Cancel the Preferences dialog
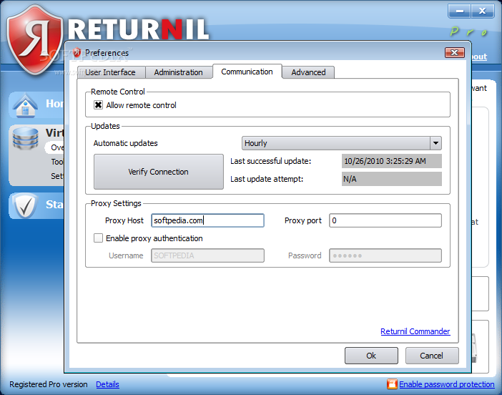 [x=432, y=356]
